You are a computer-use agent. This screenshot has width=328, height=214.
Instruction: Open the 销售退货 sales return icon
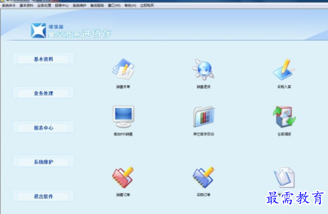tap(203, 70)
